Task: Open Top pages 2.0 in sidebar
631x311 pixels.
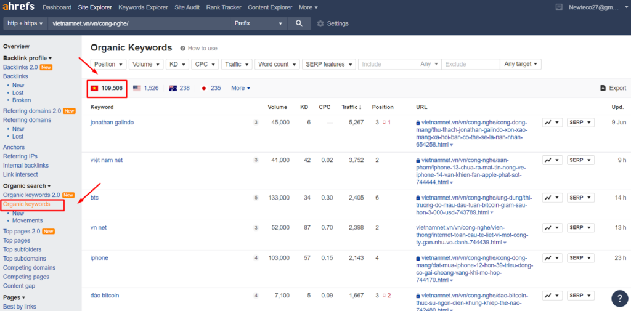Action: click(22, 232)
